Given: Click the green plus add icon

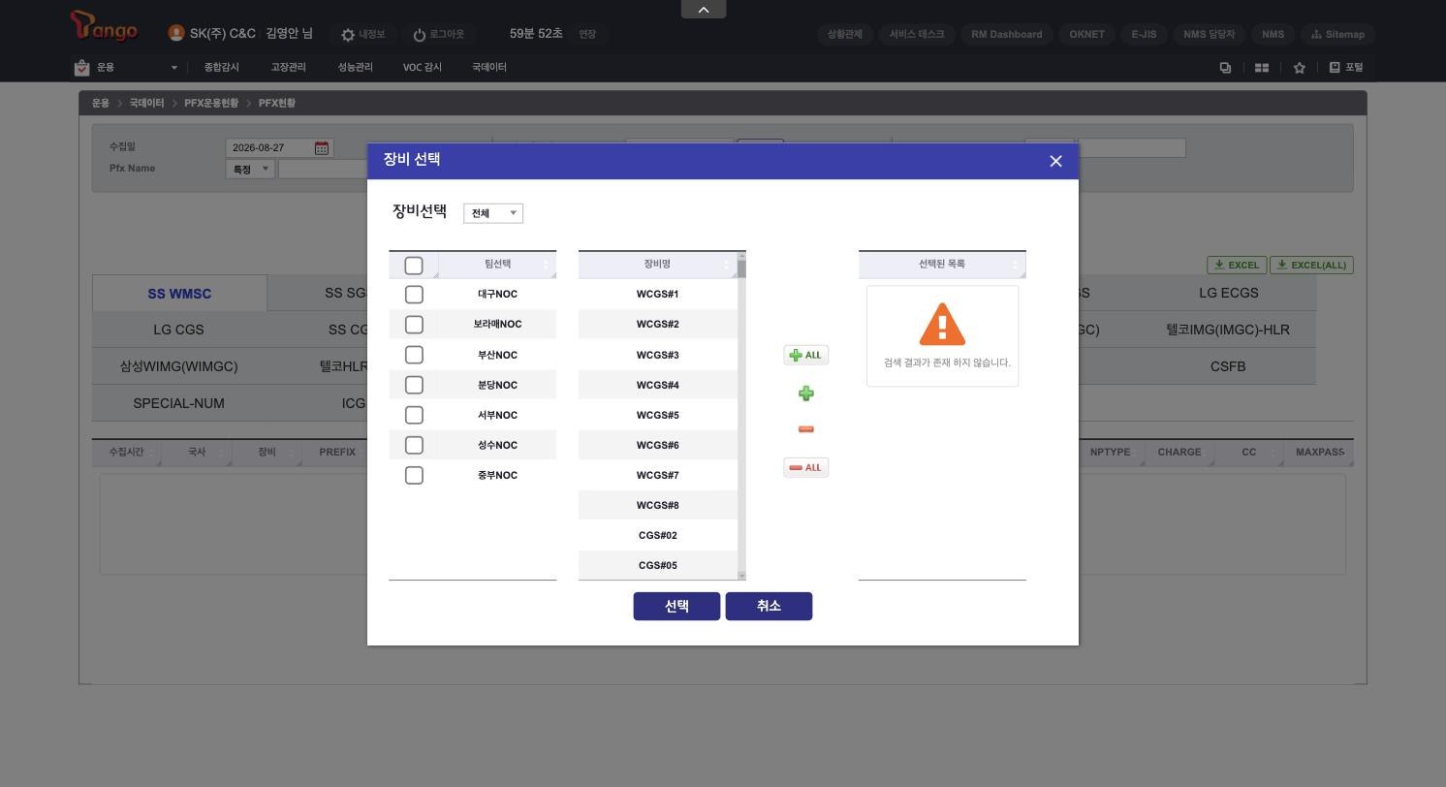Looking at the screenshot, I should tap(805, 393).
